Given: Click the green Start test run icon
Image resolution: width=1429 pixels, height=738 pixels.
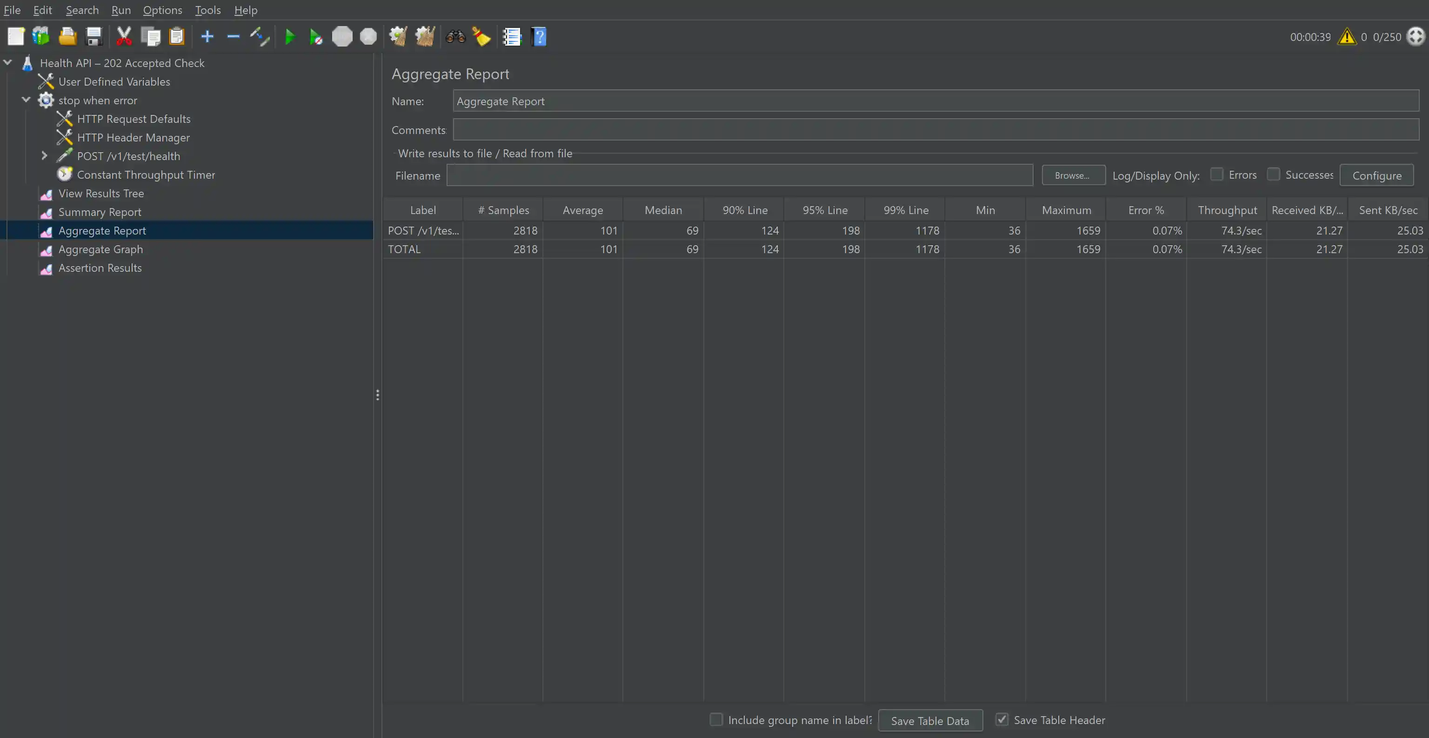Looking at the screenshot, I should (x=289, y=37).
